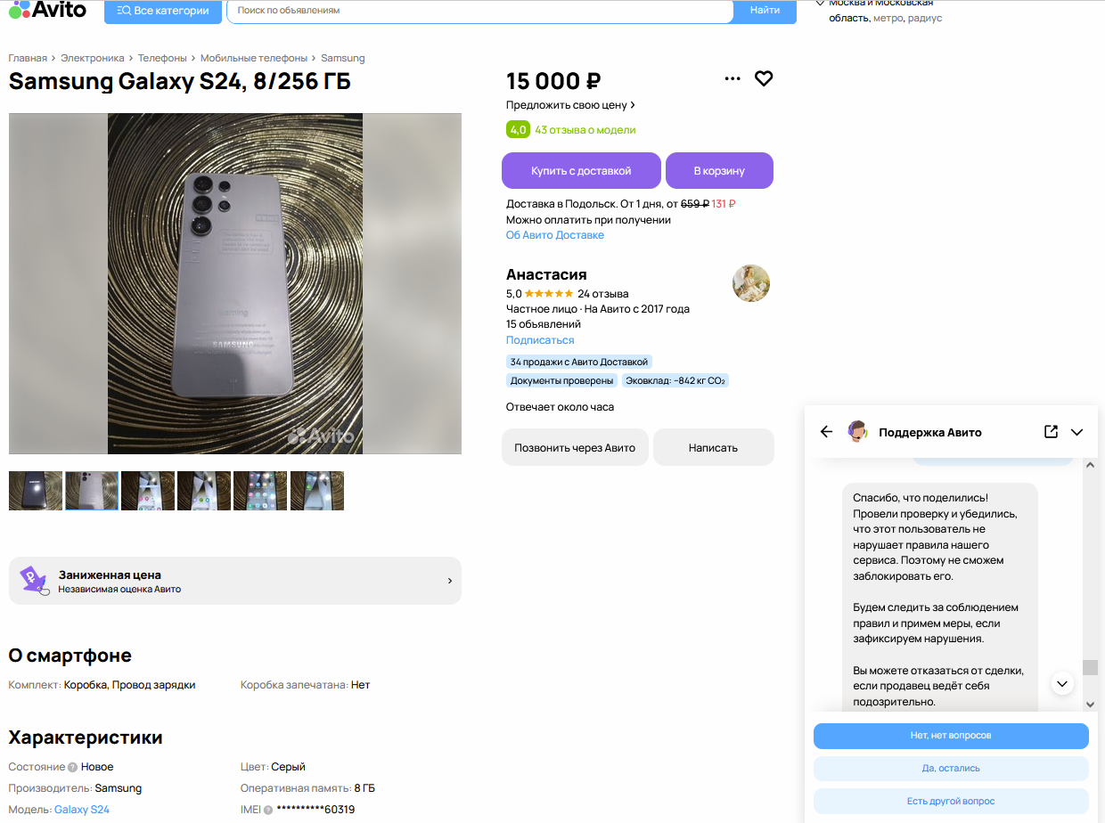This screenshot has width=1105, height=823.
Task: Add listing to favorites with heart icon
Action: point(764,78)
